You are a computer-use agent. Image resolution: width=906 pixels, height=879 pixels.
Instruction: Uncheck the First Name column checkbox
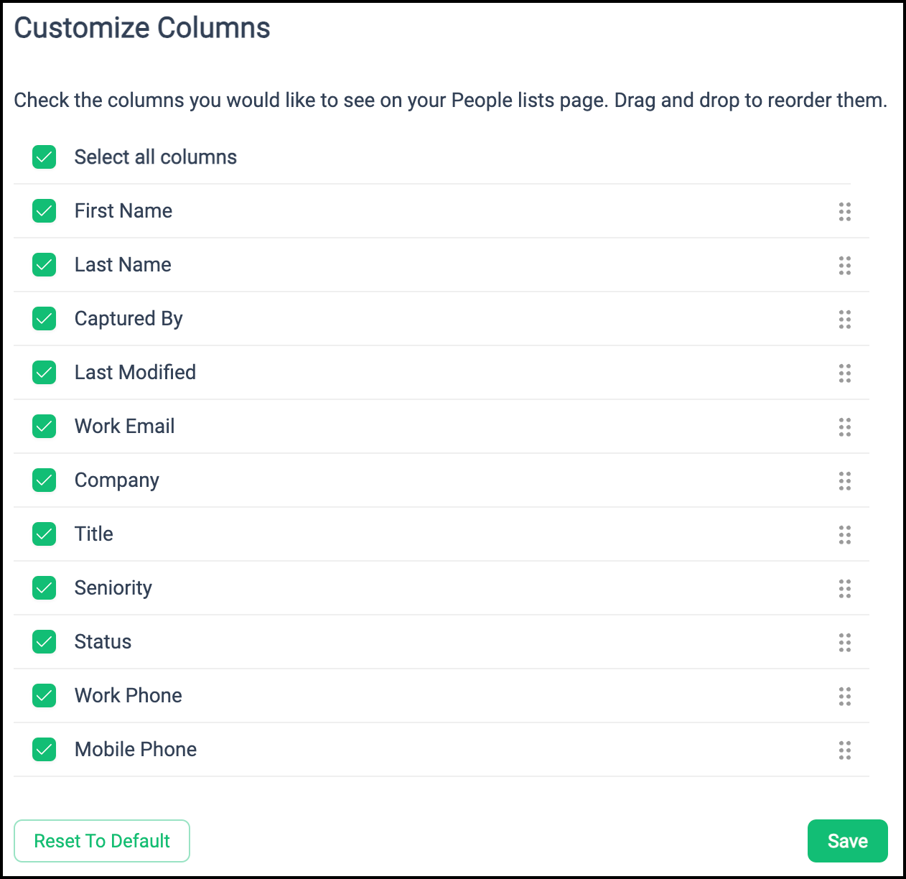45,210
